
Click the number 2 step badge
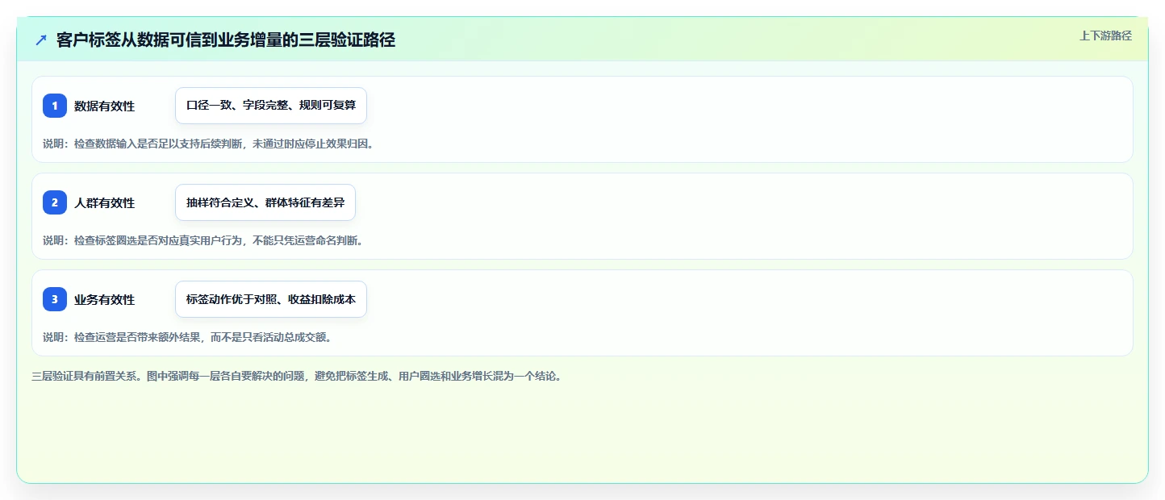[x=55, y=202]
